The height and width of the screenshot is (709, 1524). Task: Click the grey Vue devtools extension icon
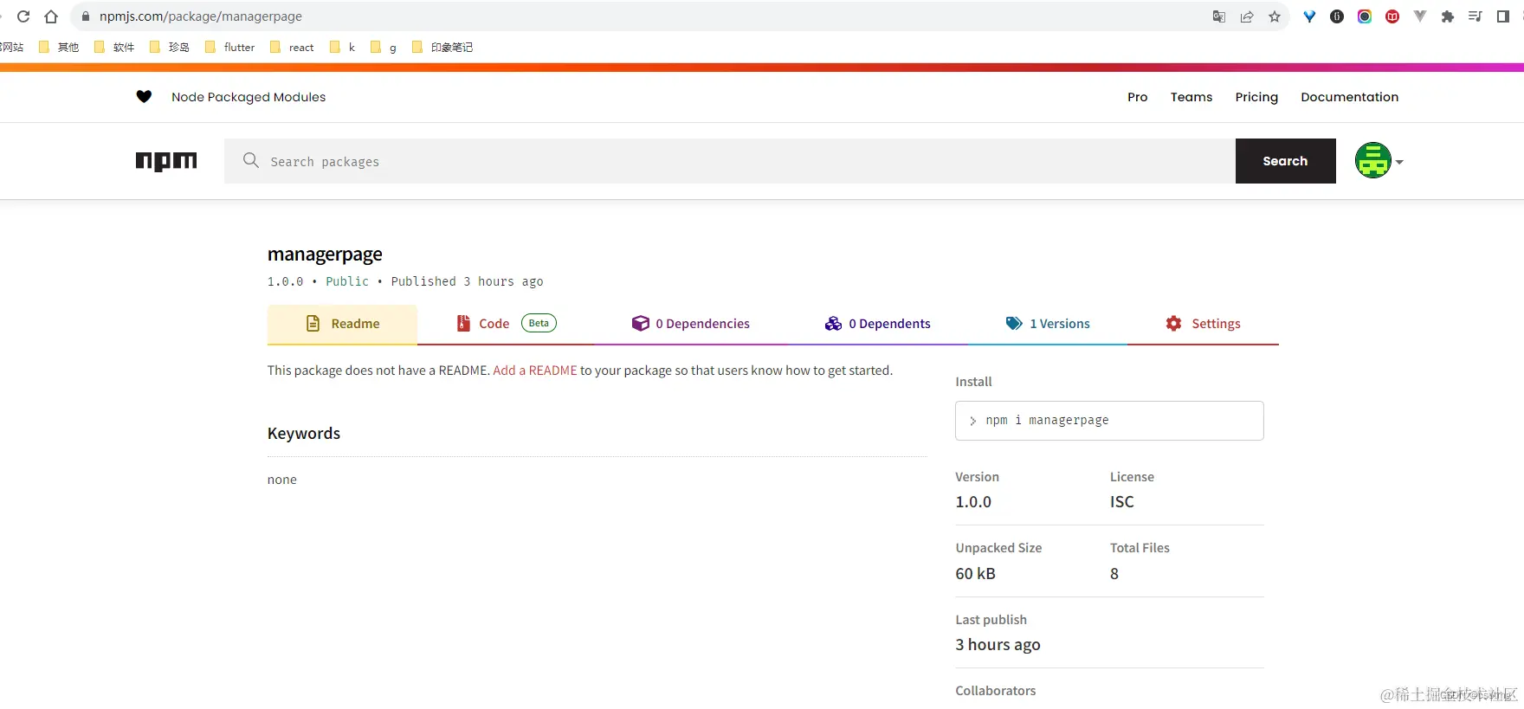pos(1420,16)
